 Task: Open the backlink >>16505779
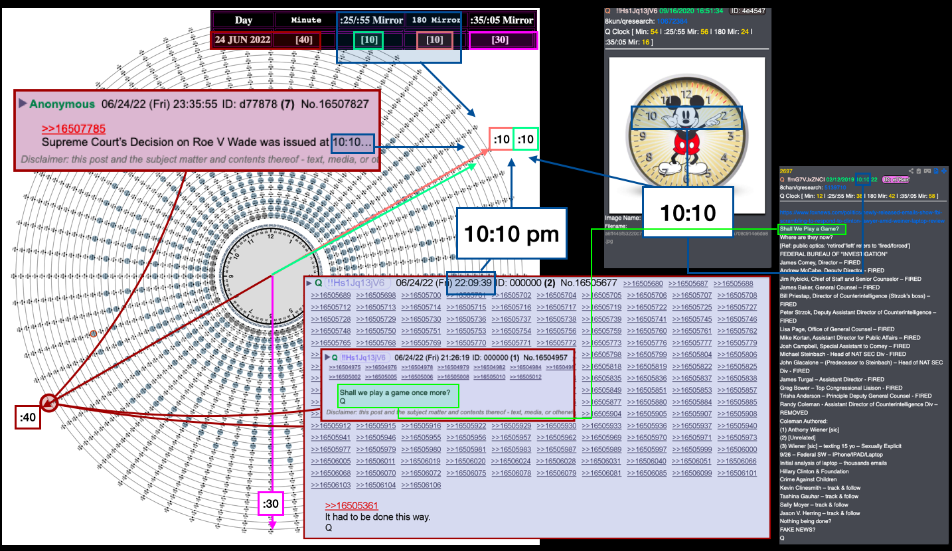point(737,343)
